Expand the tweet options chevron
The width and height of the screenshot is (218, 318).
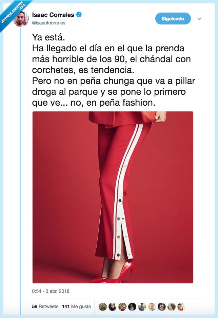(x=199, y=19)
